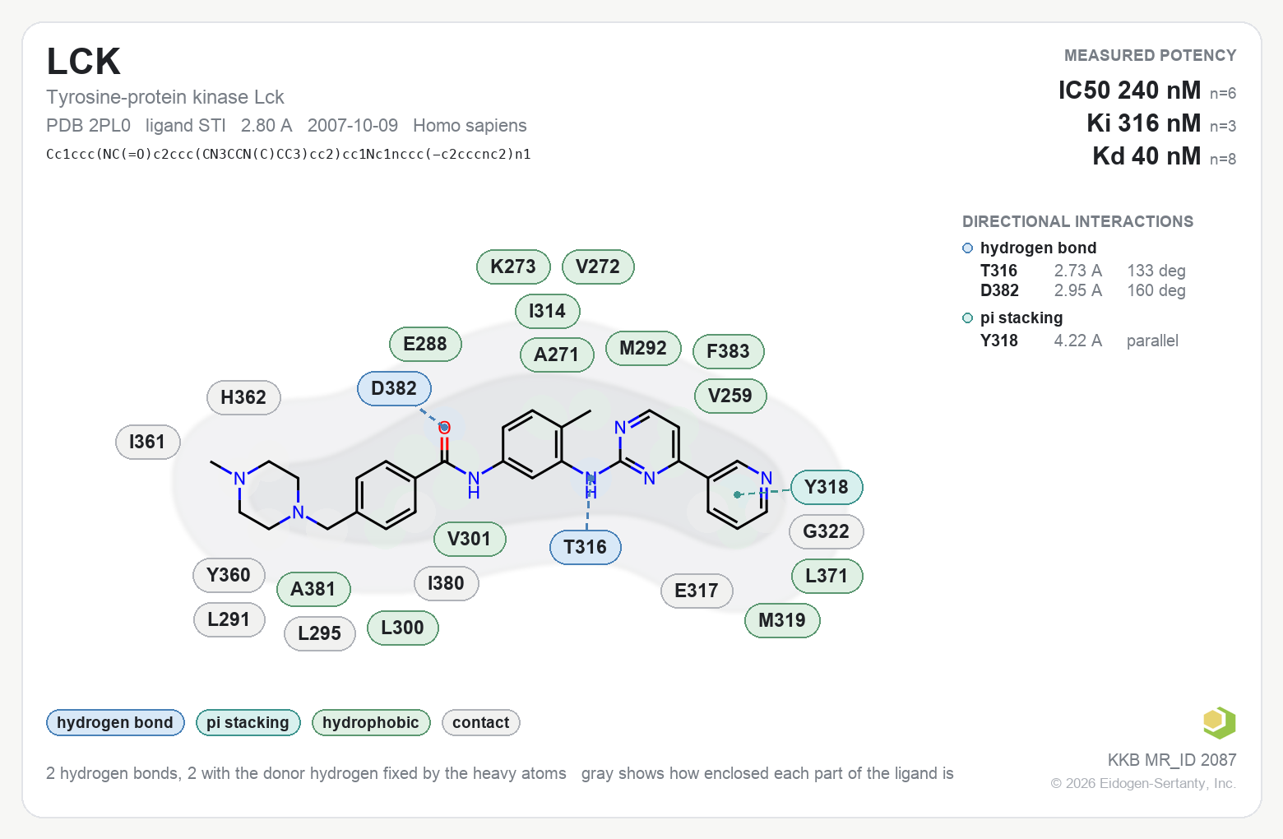Click the V272 residue bubble

[598, 267]
